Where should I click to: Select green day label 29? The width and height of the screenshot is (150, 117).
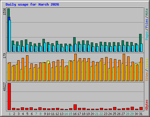132,114
